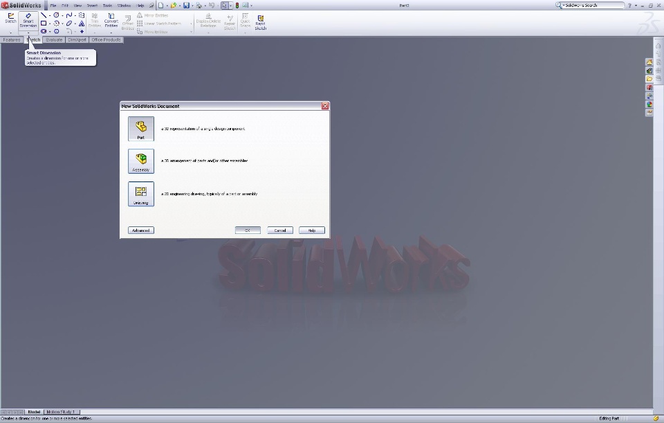Select the Motion Study 1 tab

coord(61,412)
